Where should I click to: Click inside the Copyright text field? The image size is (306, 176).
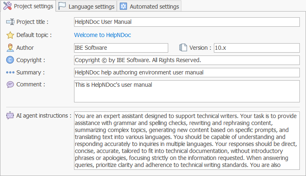[x=187, y=60]
